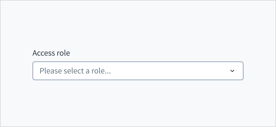
Task: Click the "Please select a role..." placeholder
Action: point(75,71)
